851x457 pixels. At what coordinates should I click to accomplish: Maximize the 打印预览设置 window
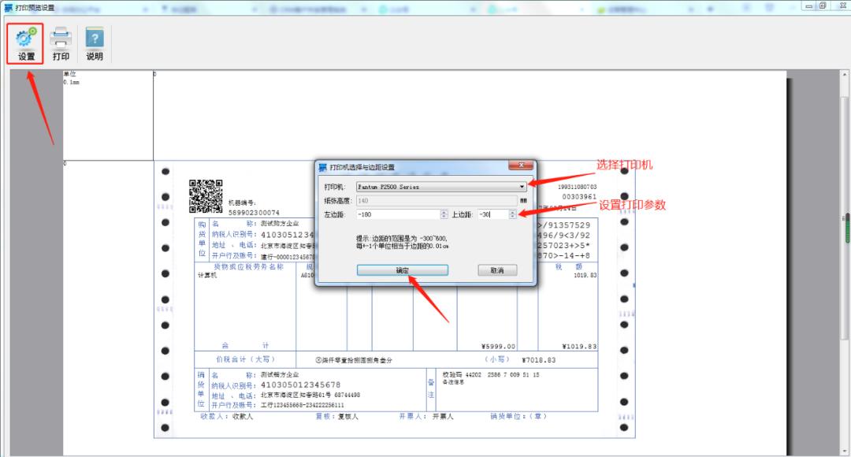tap(823, 6)
